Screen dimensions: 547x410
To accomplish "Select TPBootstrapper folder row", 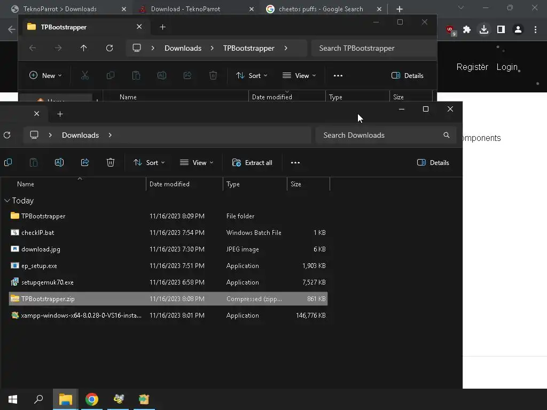I will tap(168, 216).
